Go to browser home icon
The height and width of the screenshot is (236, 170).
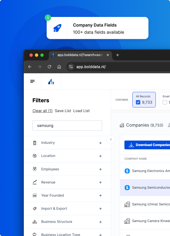pyautogui.click(x=59, y=67)
